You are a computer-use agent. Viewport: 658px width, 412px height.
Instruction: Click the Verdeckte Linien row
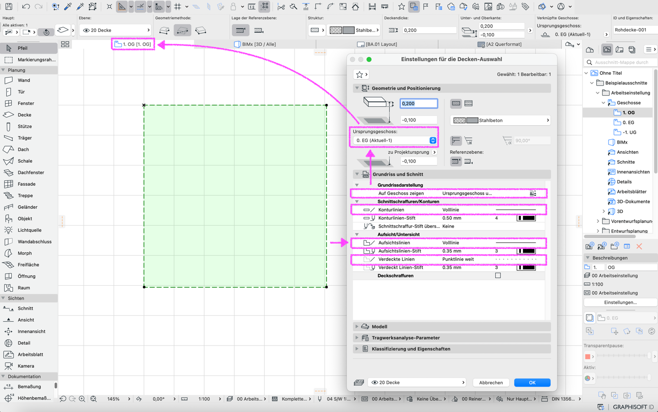449,259
